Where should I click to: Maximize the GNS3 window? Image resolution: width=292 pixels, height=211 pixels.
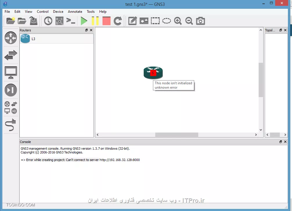click(x=271, y=3)
